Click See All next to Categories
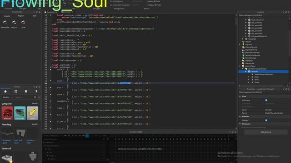Image resolution: width=291 pixels, height=163 pixels. click(35, 104)
